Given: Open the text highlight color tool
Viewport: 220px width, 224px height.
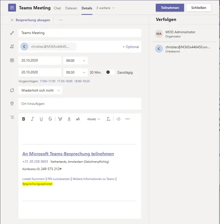Looking at the screenshot, I should pyautogui.click(x=60, y=119).
